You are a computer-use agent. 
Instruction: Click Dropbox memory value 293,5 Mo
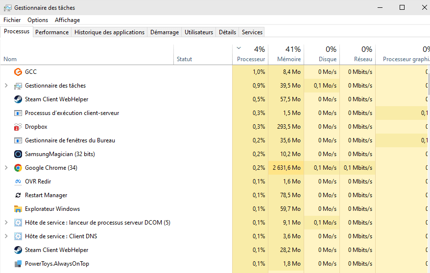(x=289, y=127)
